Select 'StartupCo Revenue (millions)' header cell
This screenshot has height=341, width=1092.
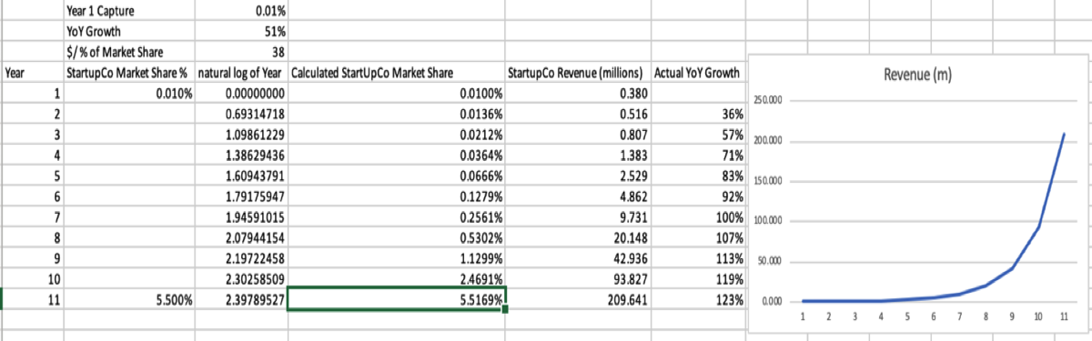(x=578, y=72)
